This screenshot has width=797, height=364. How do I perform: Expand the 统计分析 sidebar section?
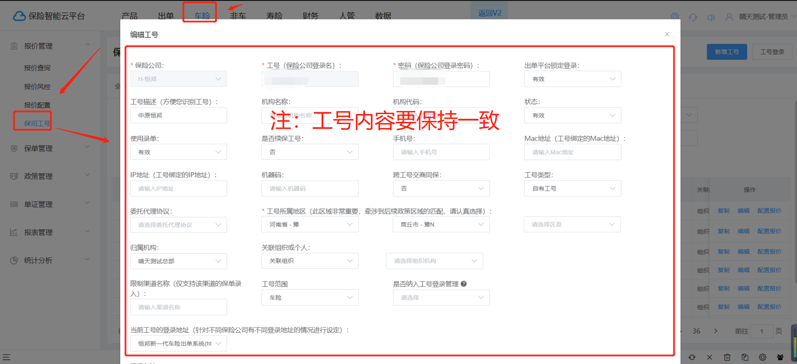pos(88,259)
